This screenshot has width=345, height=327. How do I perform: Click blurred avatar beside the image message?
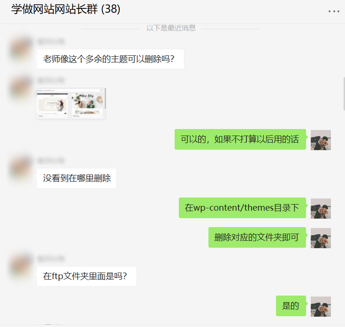(x=21, y=89)
